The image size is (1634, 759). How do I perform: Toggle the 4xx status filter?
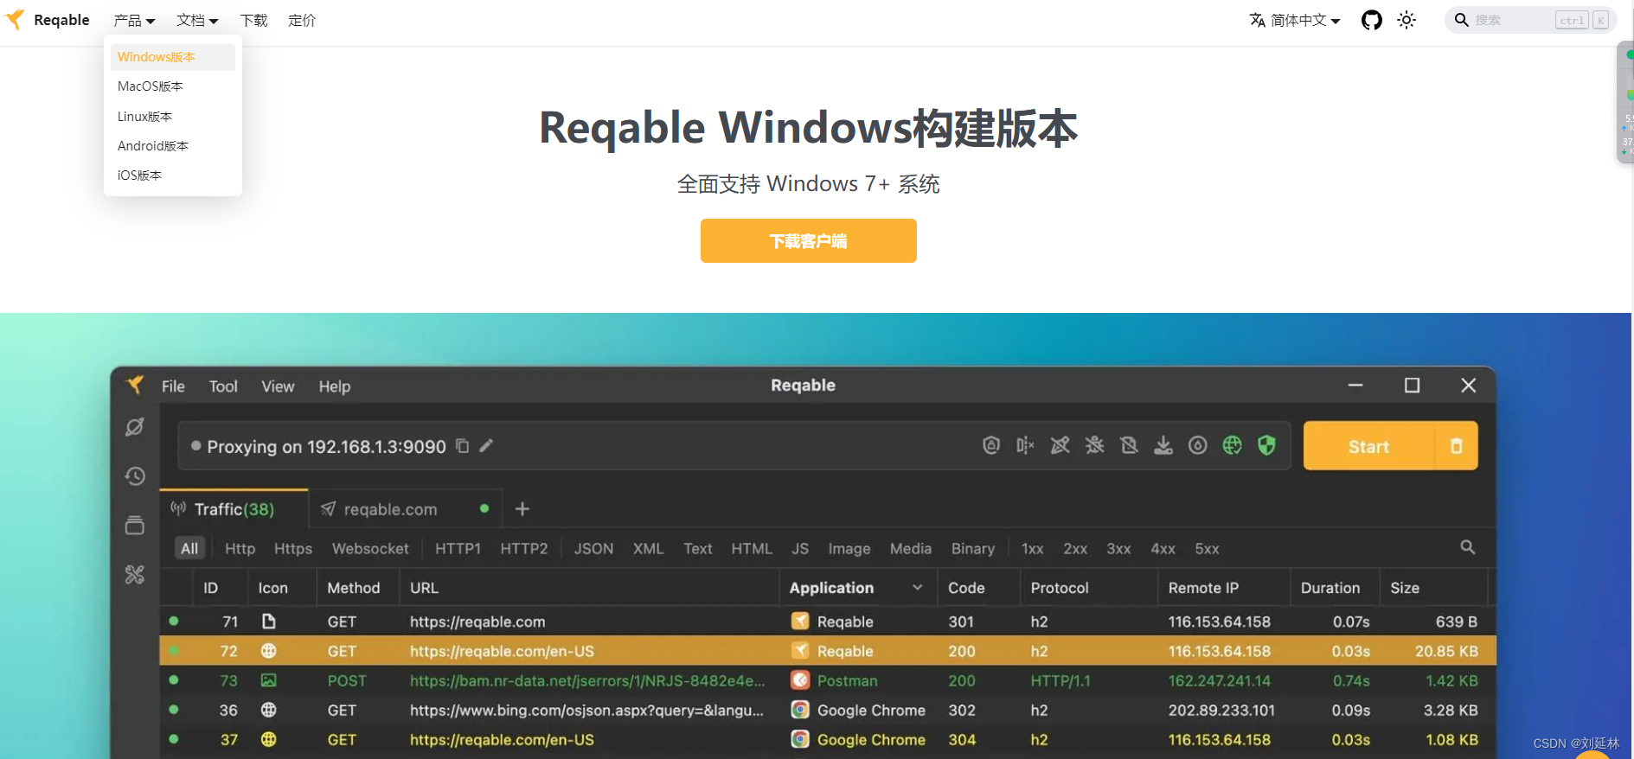point(1163,548)
